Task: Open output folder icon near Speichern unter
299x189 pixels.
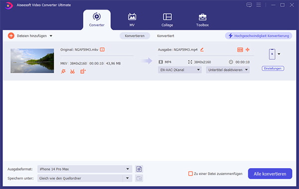Action: click(139, 179)
